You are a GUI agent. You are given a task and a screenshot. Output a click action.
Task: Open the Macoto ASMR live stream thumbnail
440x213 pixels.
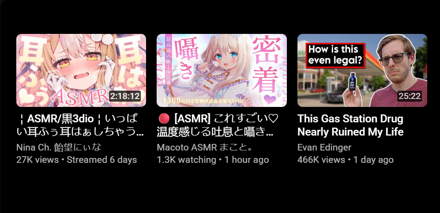click(x=222, y=70)
